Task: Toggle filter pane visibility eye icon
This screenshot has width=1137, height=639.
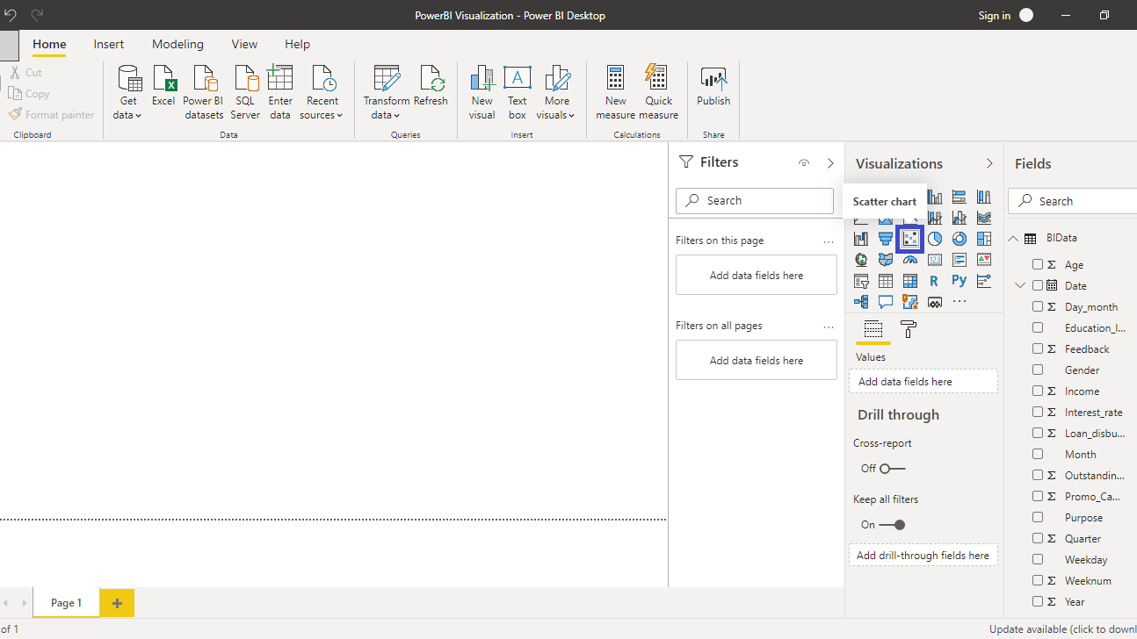Action: pos(803,163)
